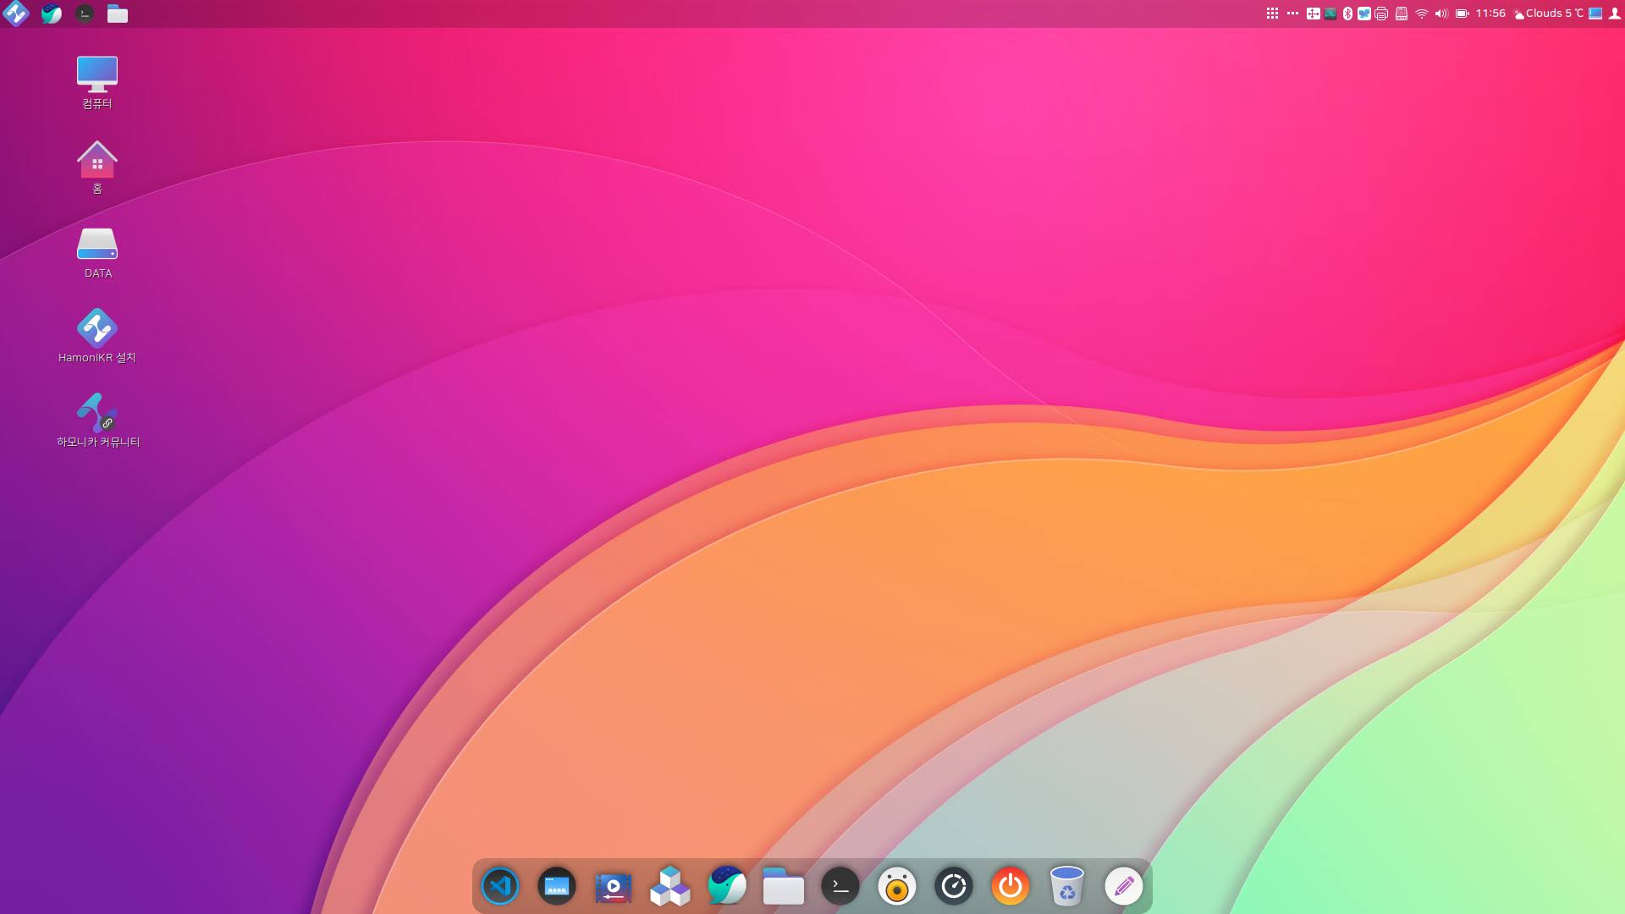Viewport: 1625px width, 914px height.
Task: Expand hidden tray items via three dots
Action: pyautogui.click(x=1292, y=14)
